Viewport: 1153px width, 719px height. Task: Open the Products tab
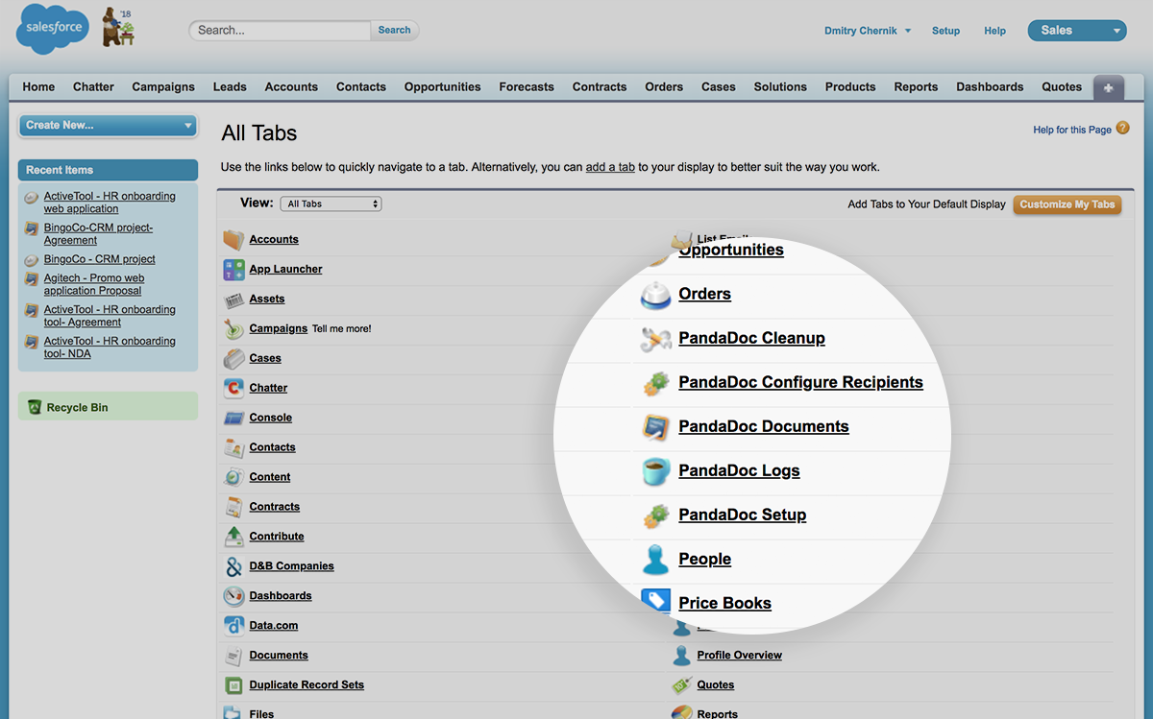850,86
